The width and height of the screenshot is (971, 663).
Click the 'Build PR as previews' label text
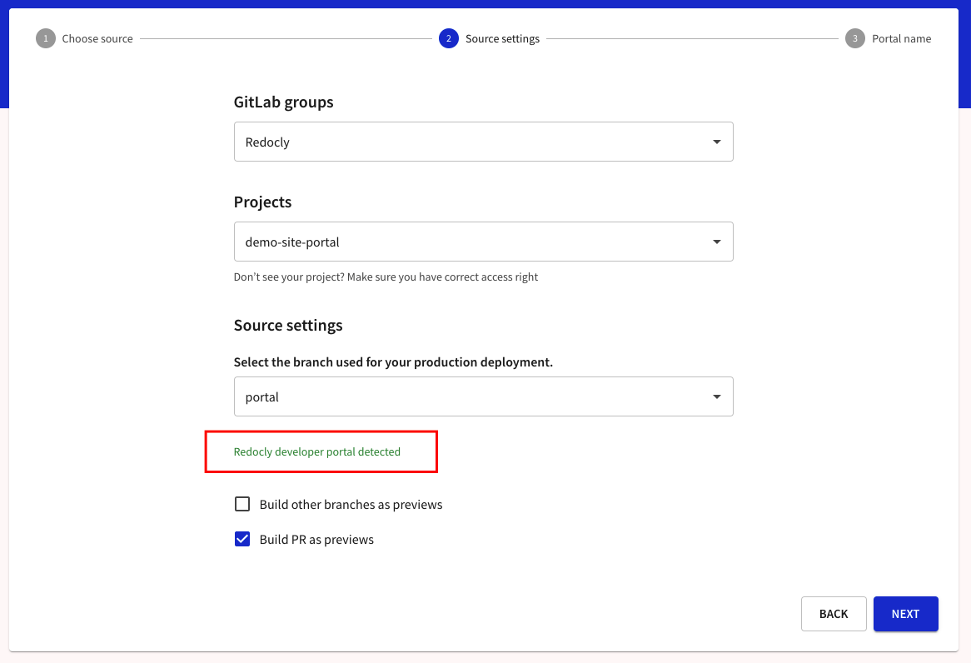click(316, 540)
